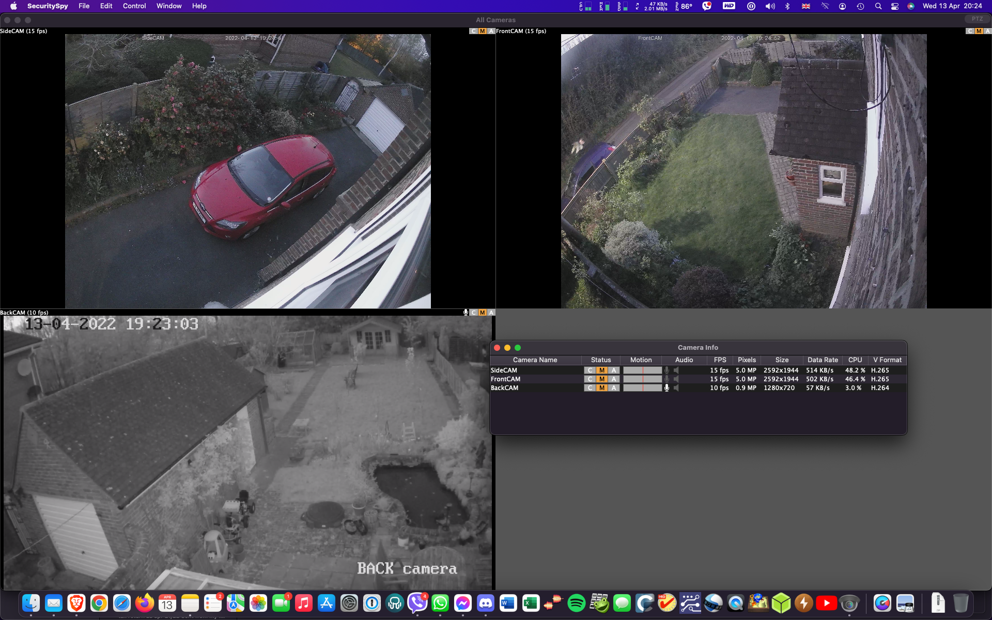Click the 1280x720 size value for BackCAM
This screenshot has height=620, width=992.
coord(779,388)
